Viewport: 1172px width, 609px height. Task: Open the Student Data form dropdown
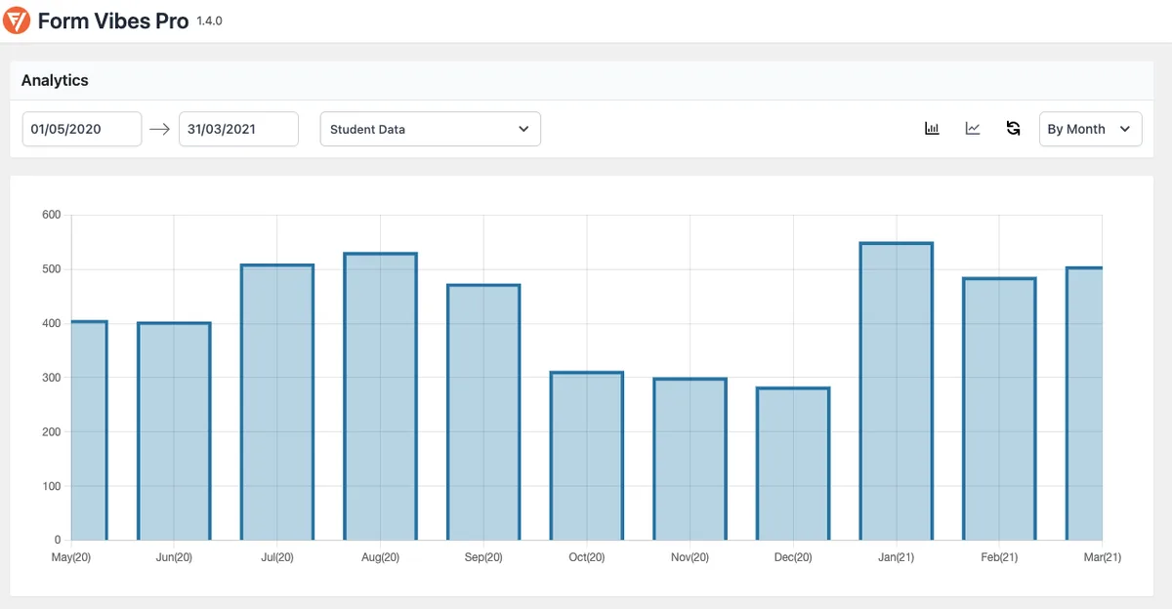pos(431,129)
